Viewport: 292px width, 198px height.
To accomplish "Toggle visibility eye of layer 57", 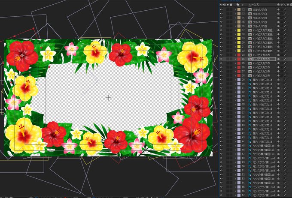I will pos(221,195).
